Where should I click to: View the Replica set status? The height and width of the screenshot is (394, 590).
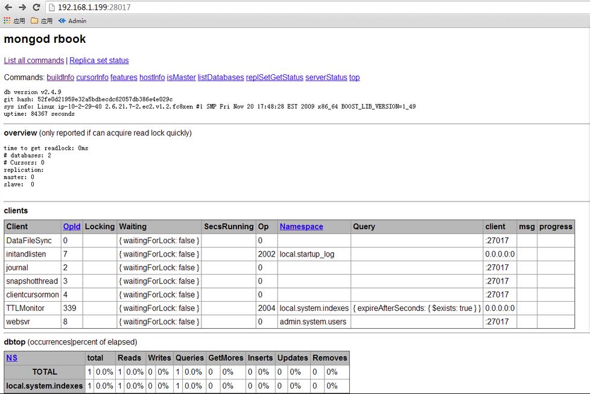99,60
